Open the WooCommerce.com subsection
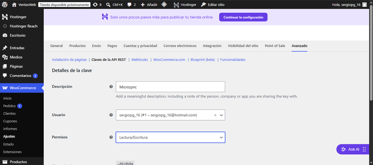 coord(169,60)
